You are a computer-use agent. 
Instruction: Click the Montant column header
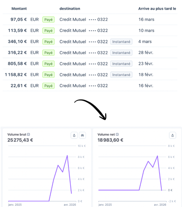(19, 9)
